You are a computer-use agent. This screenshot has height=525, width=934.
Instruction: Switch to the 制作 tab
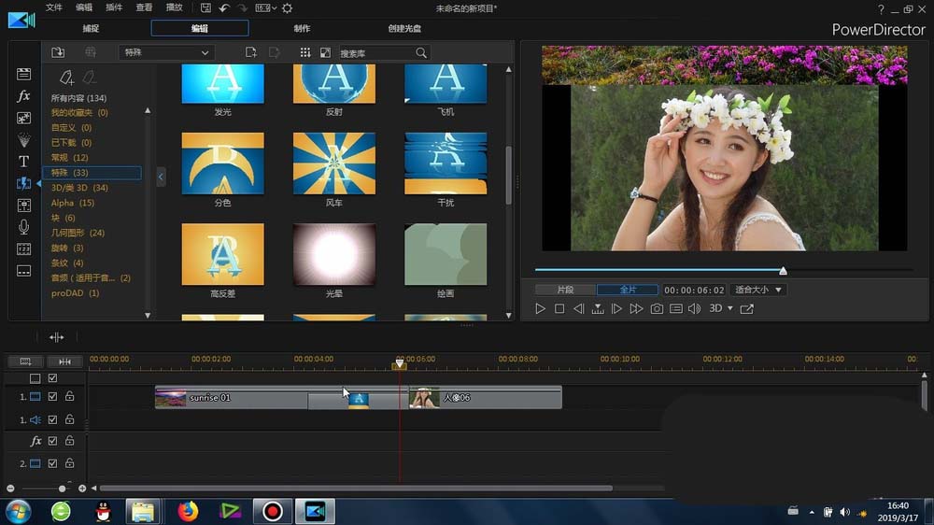pyautogui.click(x=302, y=29)
